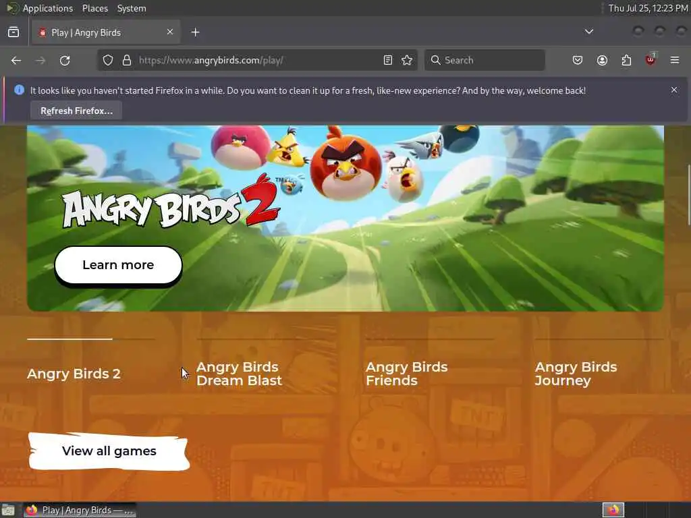Image resolution: width=691 pixels, height=518 pixels.
Task: Open the Places menu
Action: [94, 8]
